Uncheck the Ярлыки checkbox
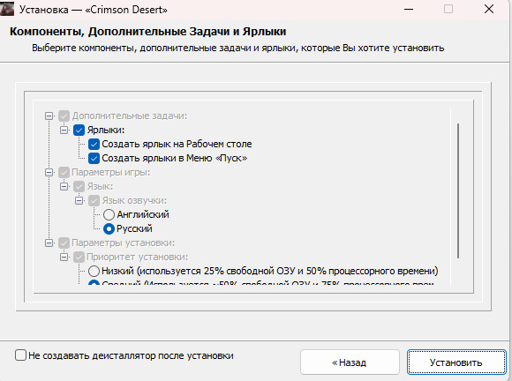 tap(79, 131)
